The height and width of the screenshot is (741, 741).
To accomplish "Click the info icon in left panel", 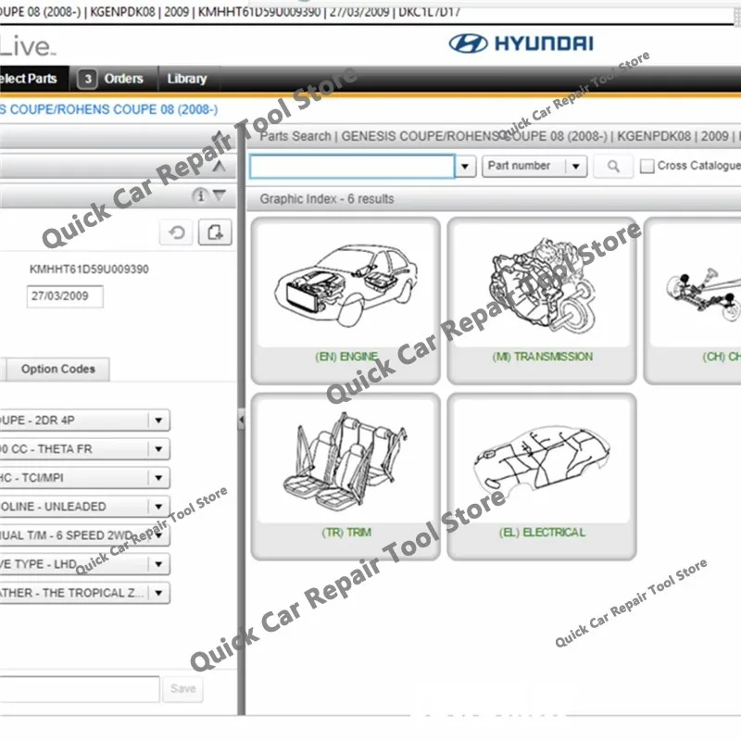I will (x=200, y=195).
